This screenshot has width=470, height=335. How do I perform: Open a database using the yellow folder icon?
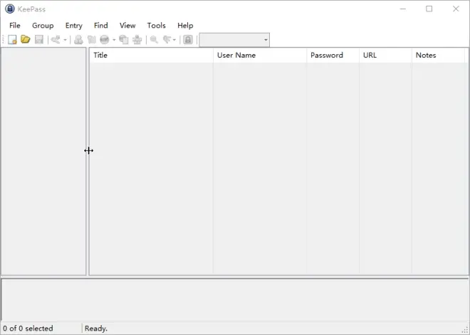click(26, 39)
